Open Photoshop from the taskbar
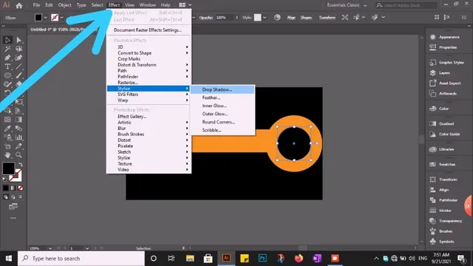473x266 pixels. tap(262, 258)
